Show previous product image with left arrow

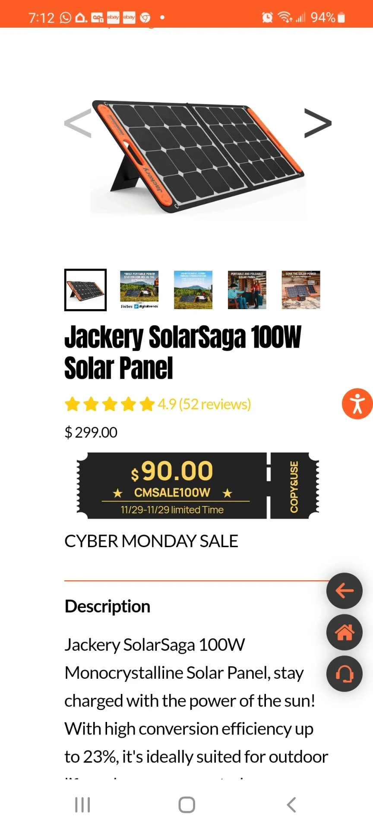[x=78, y=123]
